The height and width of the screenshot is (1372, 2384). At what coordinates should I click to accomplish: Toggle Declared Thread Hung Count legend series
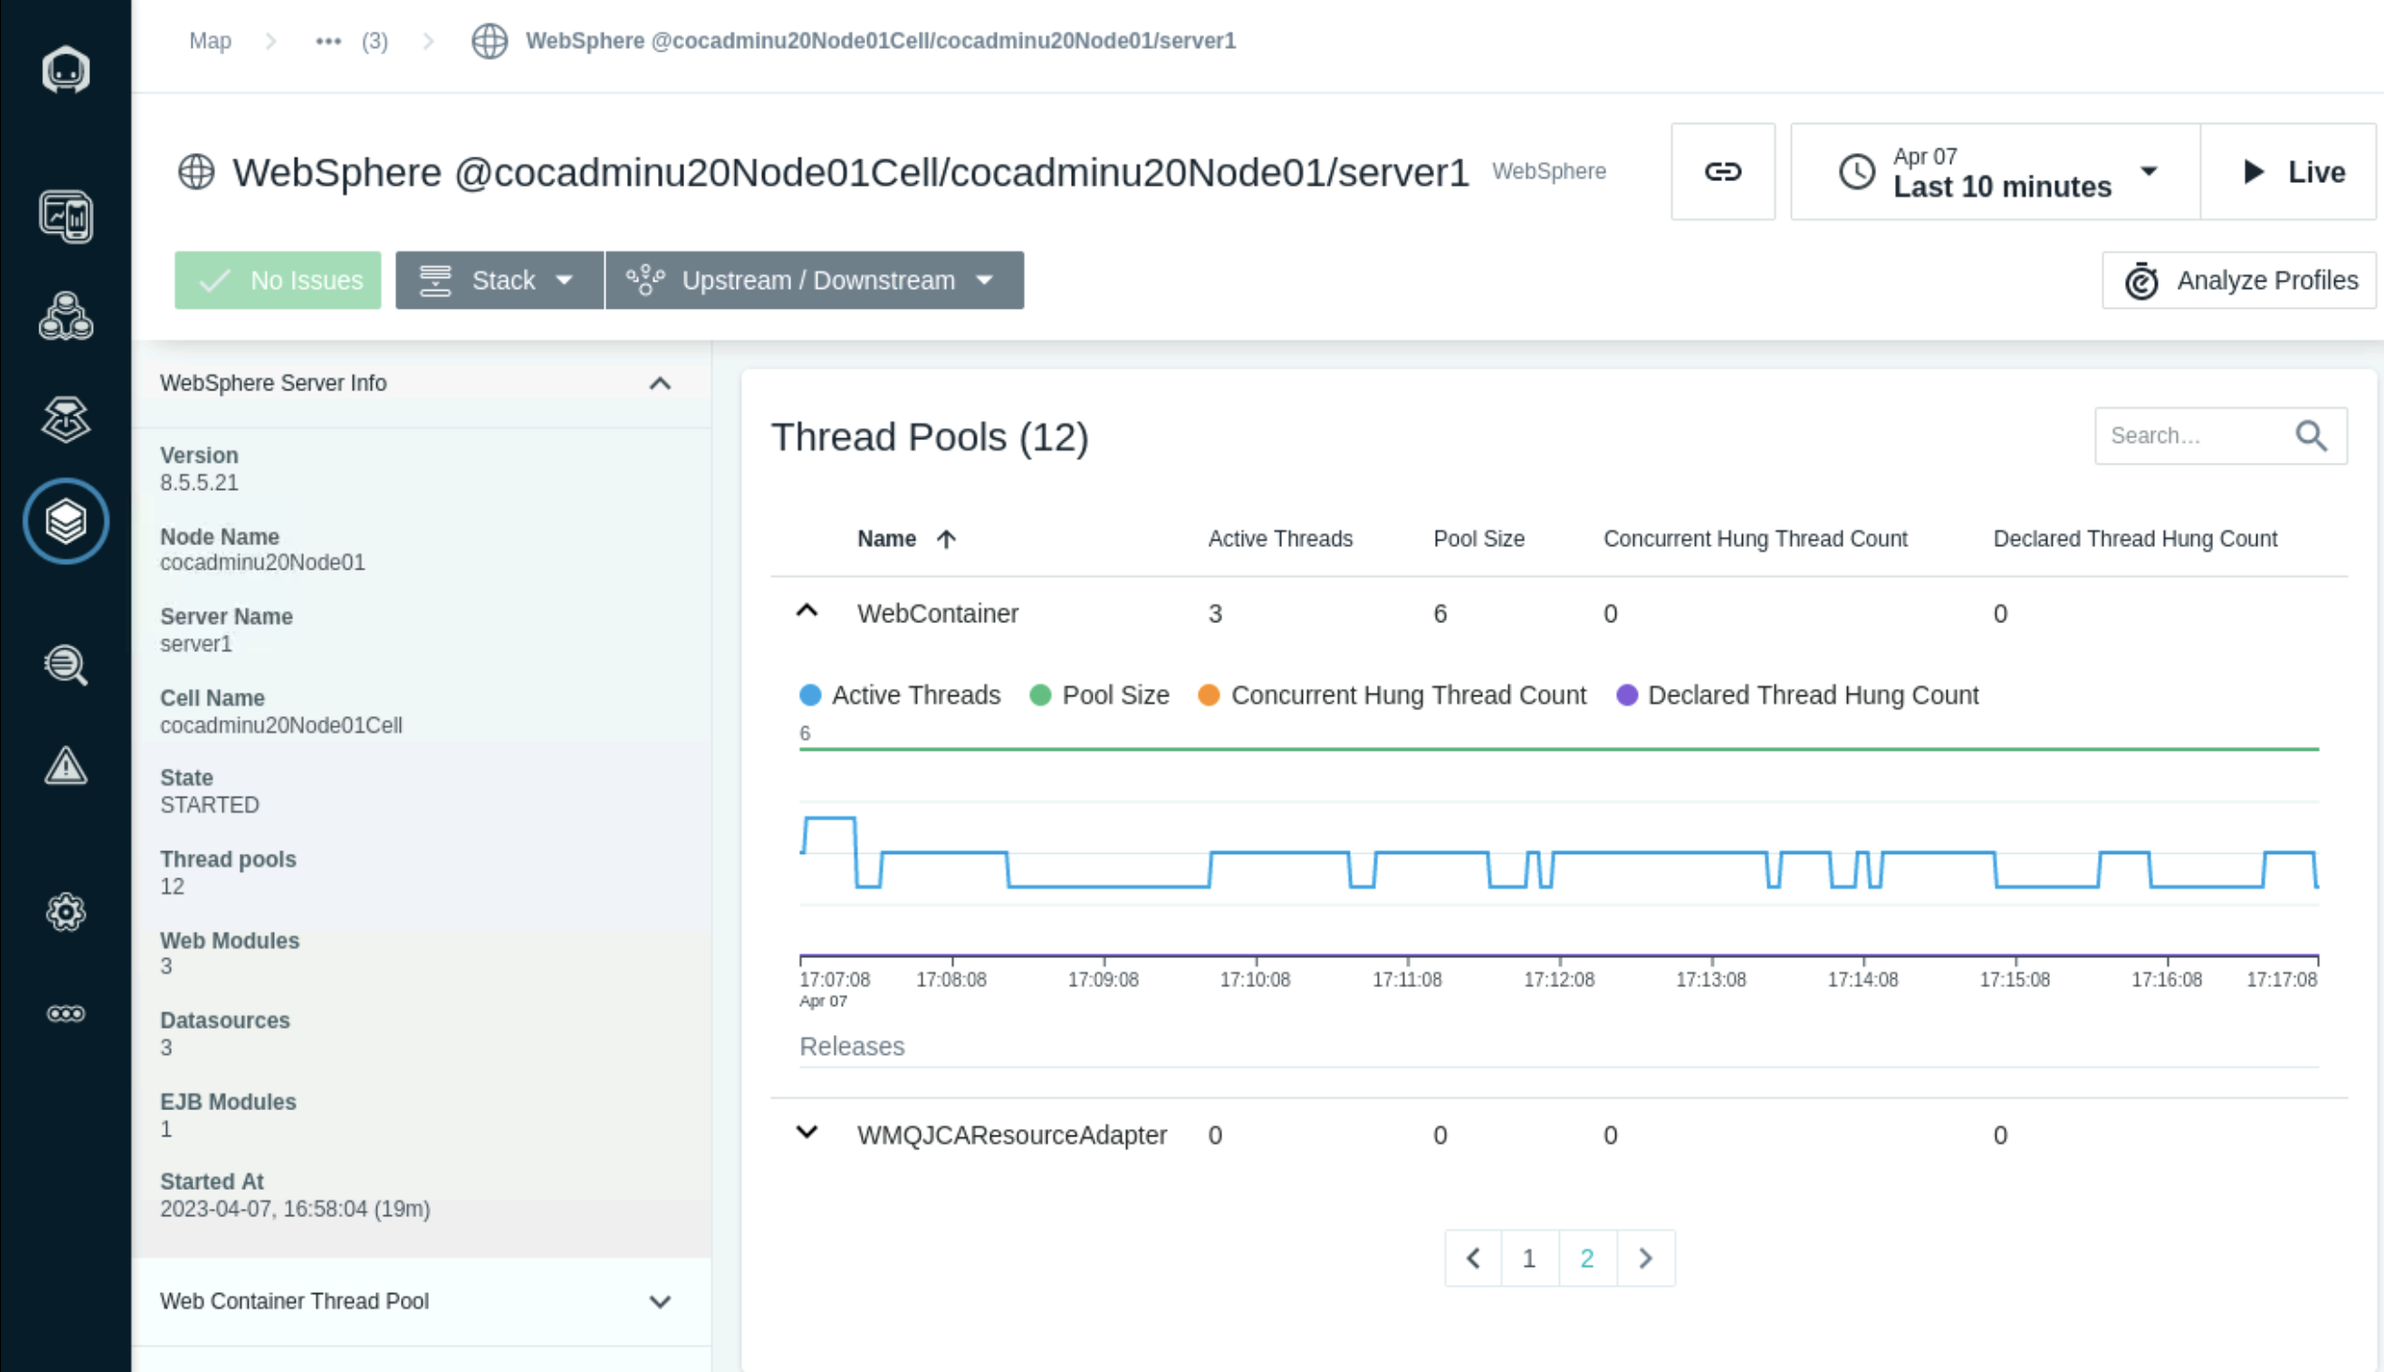[x=1797, y=695]
